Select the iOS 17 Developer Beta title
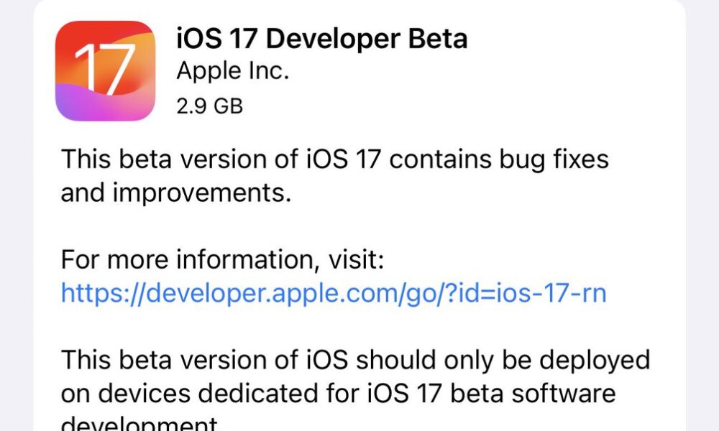Image resolution: width=719 pixels, height=431 pixels. (x=322, y=39)
